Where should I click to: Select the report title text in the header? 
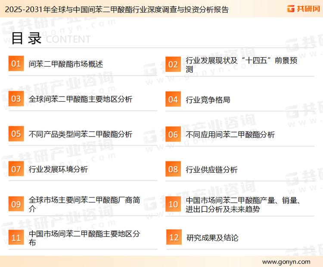(x=117, y=9)
